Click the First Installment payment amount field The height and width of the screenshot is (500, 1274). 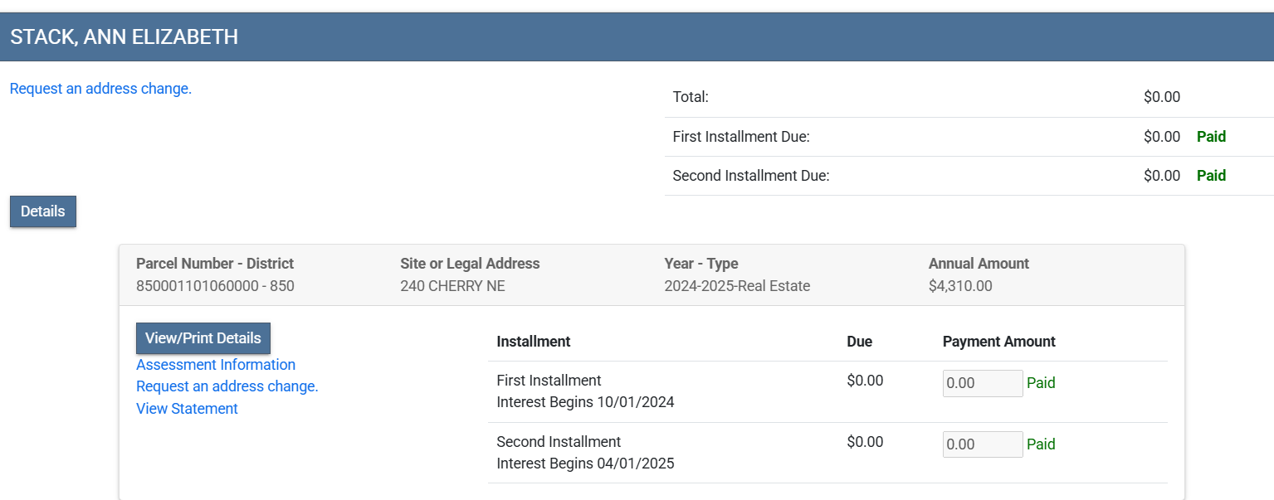click(982, 383)
